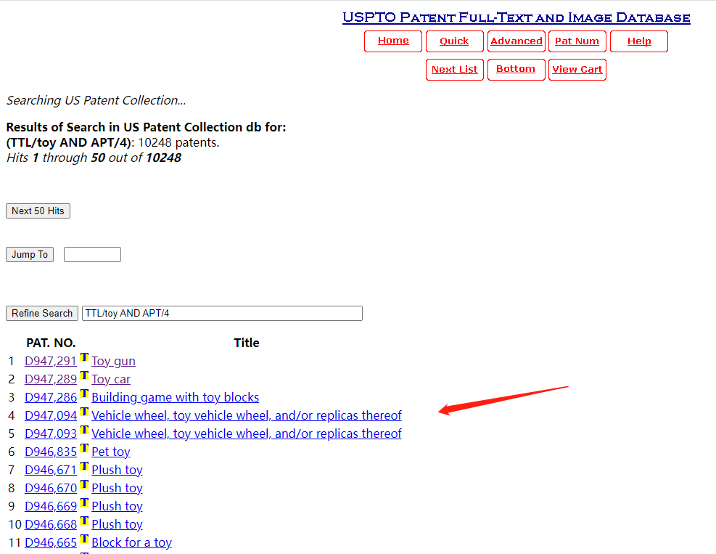The width and height of the screenshot is (716, 554).
Task: Click the '10248 patents.' result count
Action: point(178,142)
